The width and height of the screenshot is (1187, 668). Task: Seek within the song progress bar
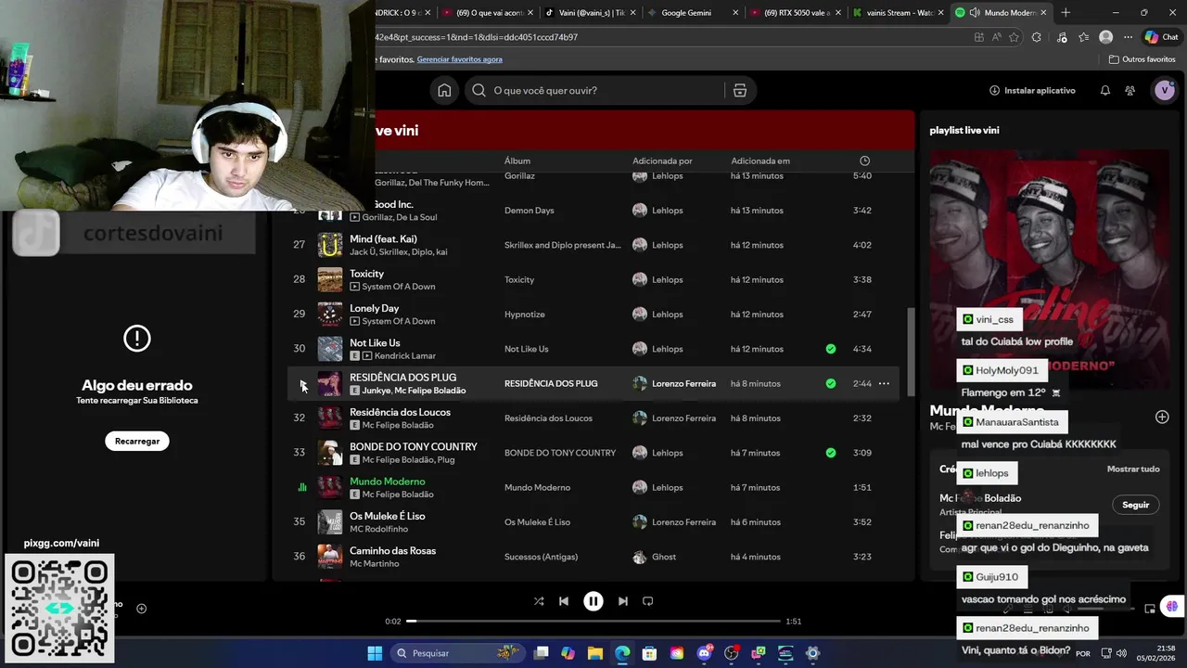tap(593, 621)
